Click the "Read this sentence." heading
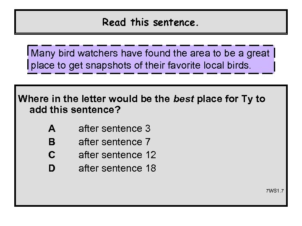This screenshot has width=302, height=226. [151, 21]
